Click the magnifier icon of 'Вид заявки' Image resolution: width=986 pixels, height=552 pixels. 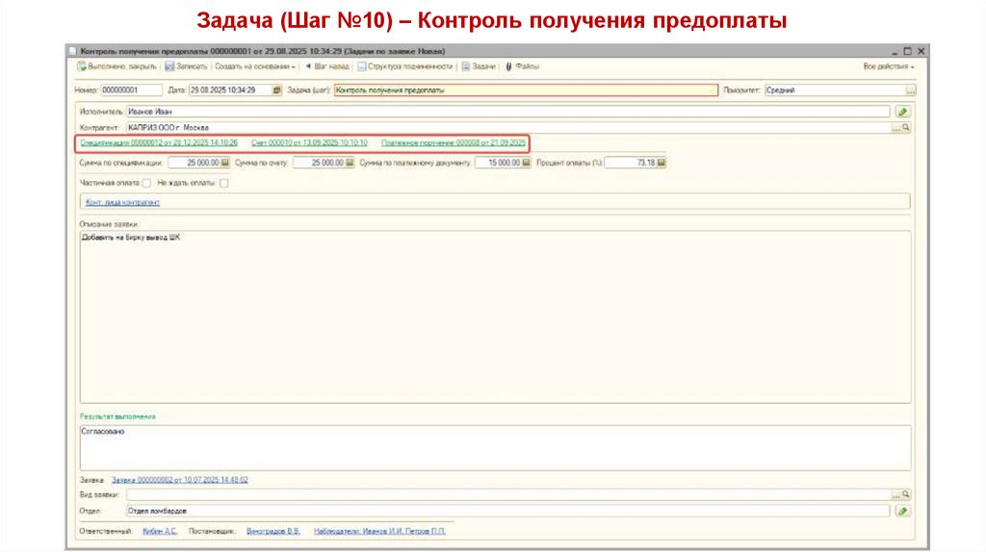point(906,495)
